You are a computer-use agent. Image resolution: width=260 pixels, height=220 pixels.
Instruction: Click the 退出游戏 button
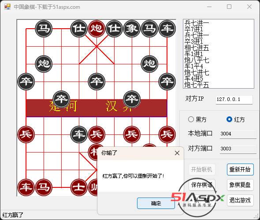(x=240, y=201)
